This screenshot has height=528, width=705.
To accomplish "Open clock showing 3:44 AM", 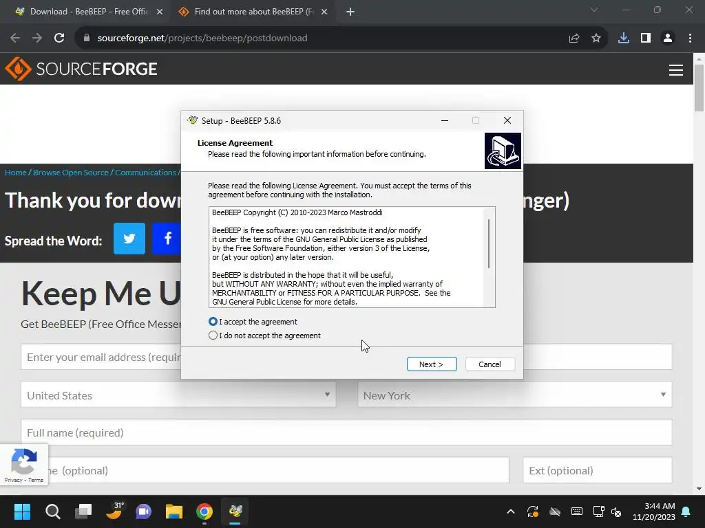I will tap(654, 511).
